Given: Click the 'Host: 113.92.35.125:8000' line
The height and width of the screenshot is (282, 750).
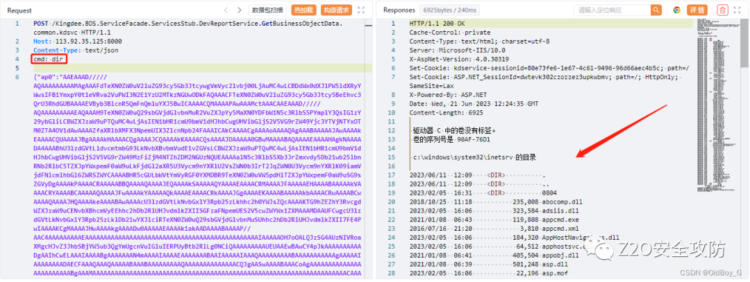Looking at the screenshot, I should [78, 42].
